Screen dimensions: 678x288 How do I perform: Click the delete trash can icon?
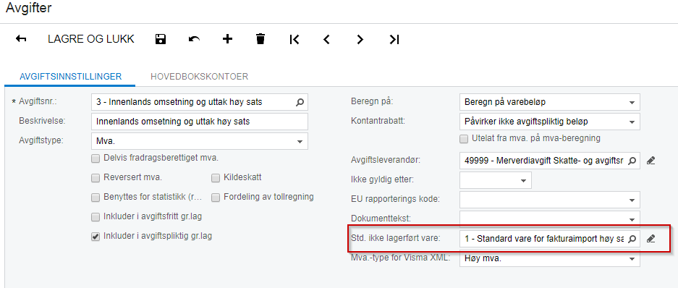pos(260,39)
